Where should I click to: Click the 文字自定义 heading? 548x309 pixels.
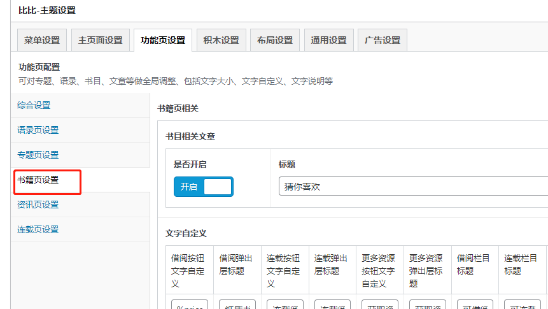coord(186,233)
